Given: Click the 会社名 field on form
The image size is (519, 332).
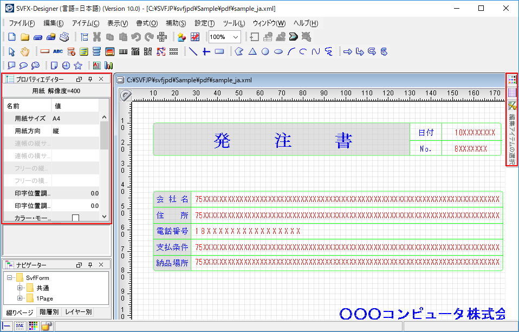Looking at the screenshot, I should pyautogui.click(x=347, y=199).
